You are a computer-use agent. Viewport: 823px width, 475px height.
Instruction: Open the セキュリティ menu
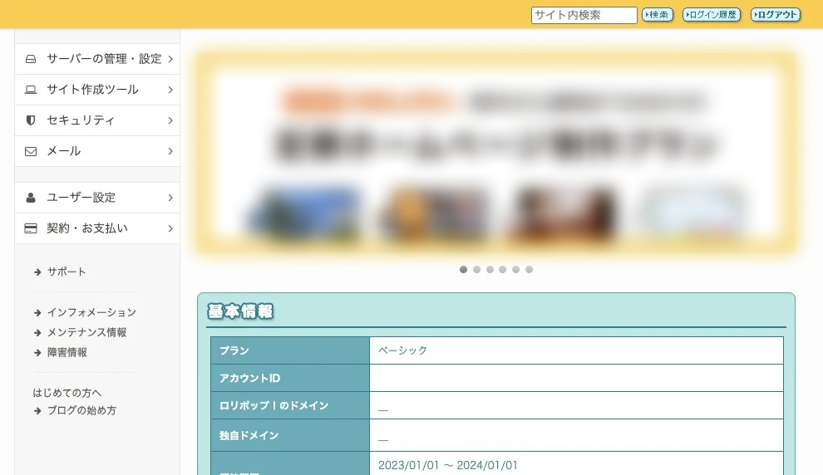coord(97,120)
